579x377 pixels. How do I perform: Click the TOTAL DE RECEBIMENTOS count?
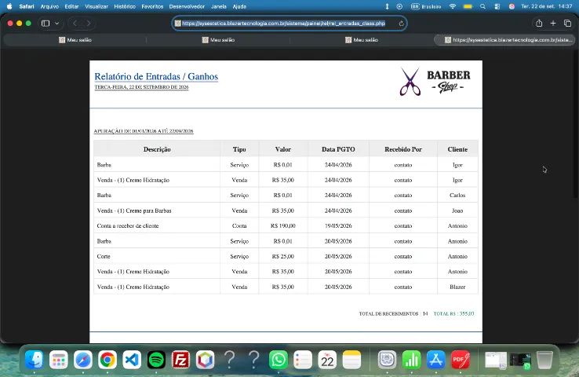[393, 313]
